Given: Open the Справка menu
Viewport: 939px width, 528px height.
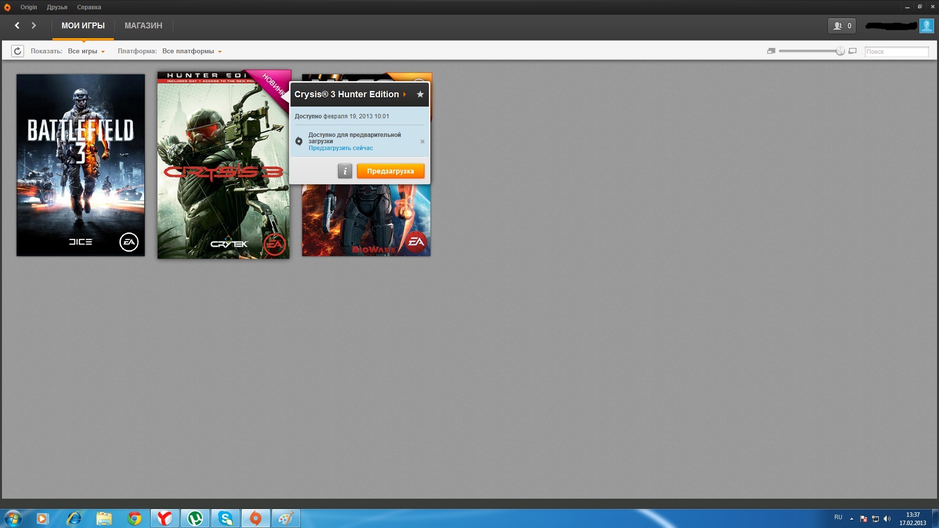Looking at the screenshot, I should tap(89, 7).
